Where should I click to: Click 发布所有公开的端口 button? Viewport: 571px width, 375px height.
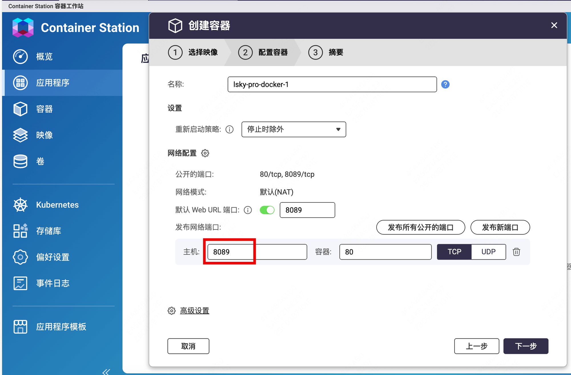(420, 227)
